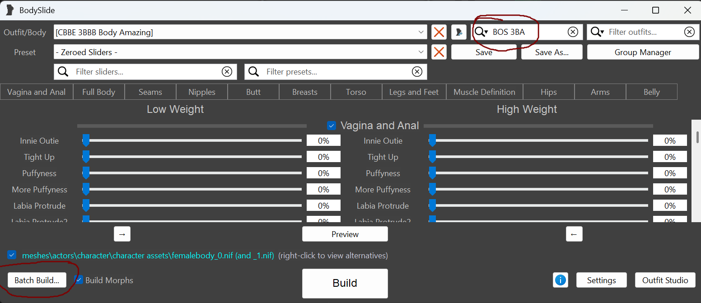
Task: Click the Low Weight heading
Action: [x=175, y=109]
